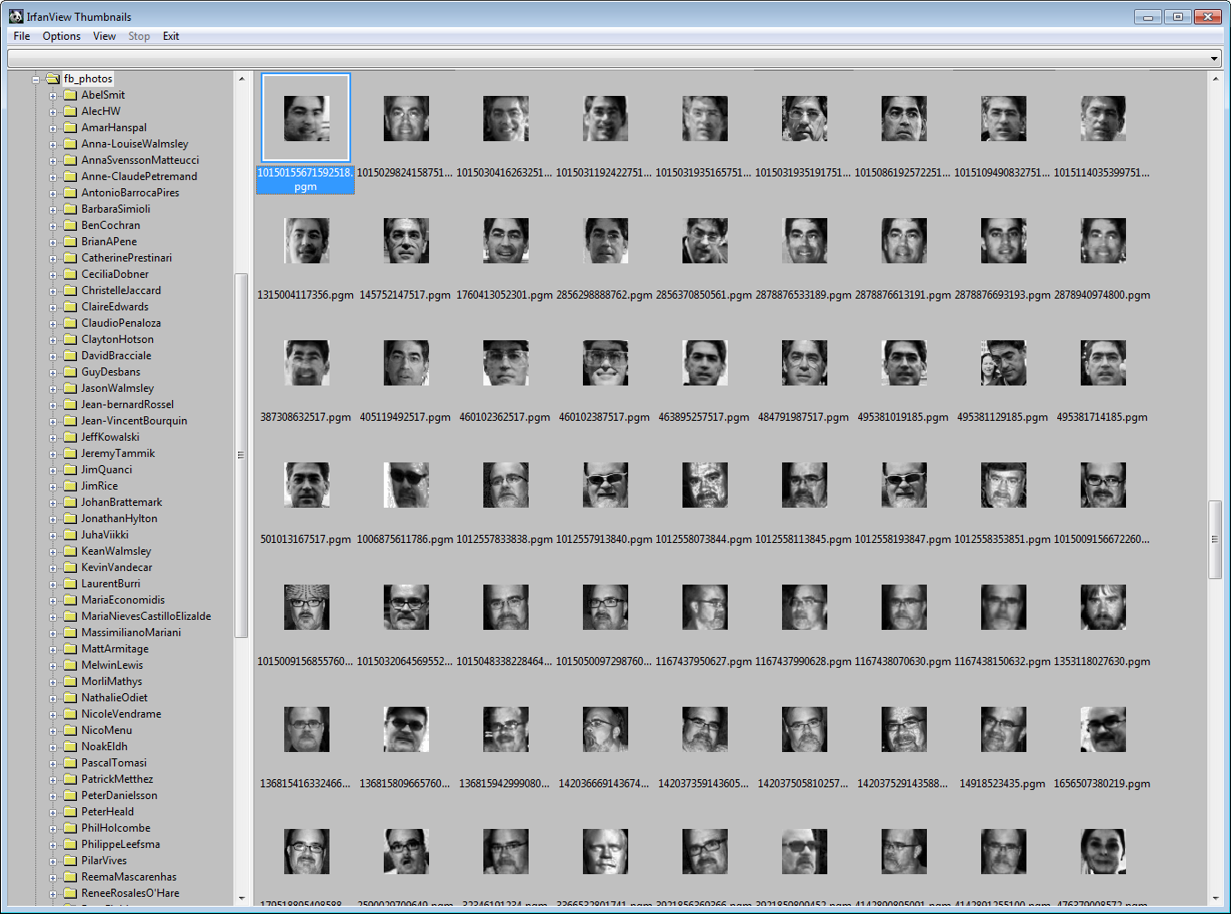Select thumbnail 1315004117356.pgm
Viewport: 1231px width, 914px height.
[306, 241]
